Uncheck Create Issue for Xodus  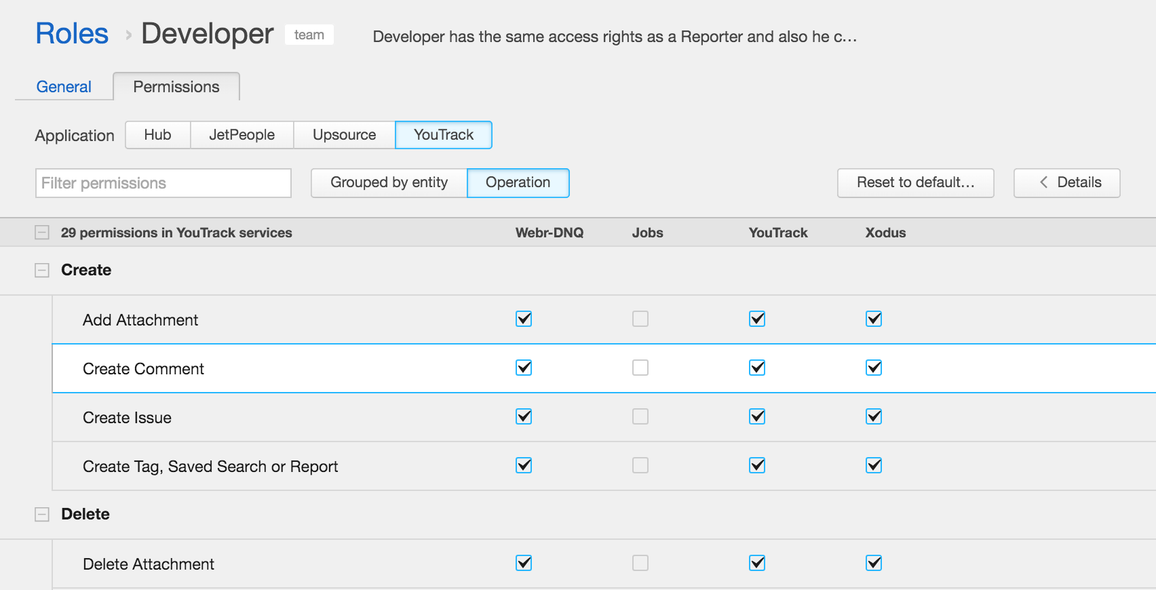874,416
